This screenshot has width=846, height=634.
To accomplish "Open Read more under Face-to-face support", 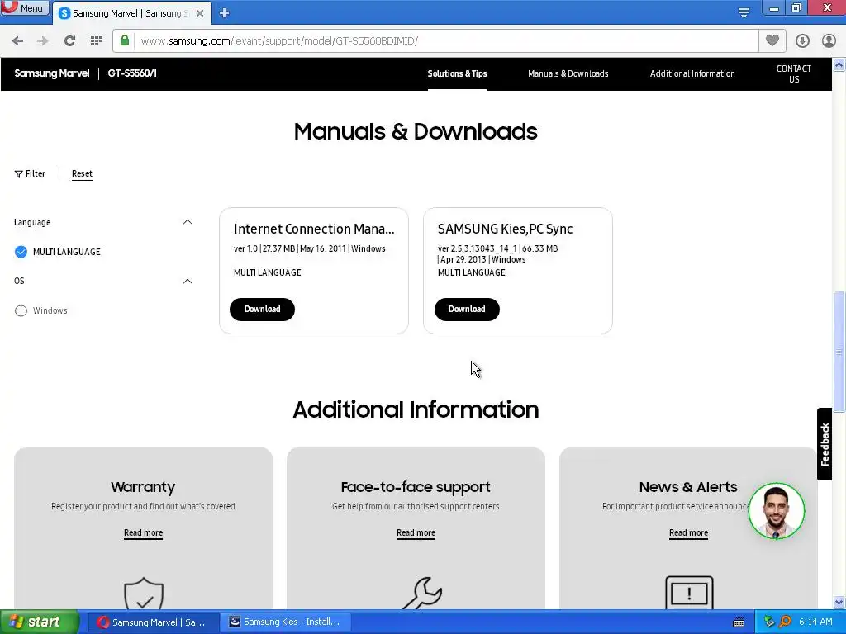I will 416,532.
